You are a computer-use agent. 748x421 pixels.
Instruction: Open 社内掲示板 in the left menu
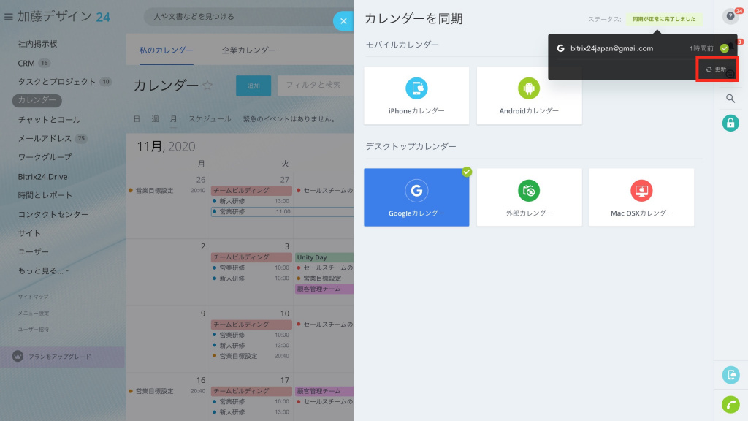click(x=38, y=44)
